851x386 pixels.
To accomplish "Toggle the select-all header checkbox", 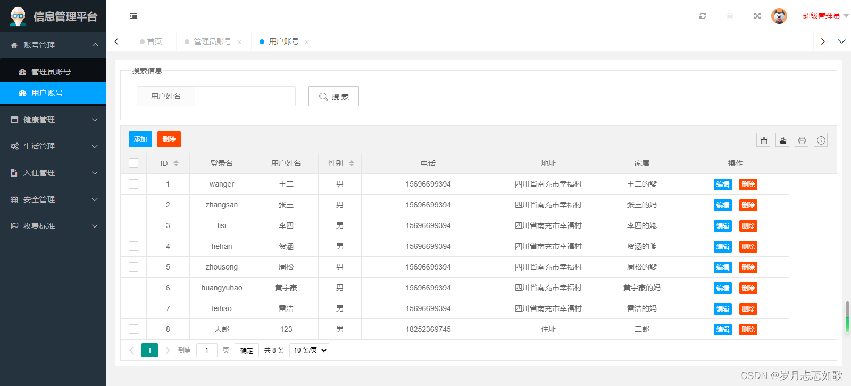I will [134, 163].
